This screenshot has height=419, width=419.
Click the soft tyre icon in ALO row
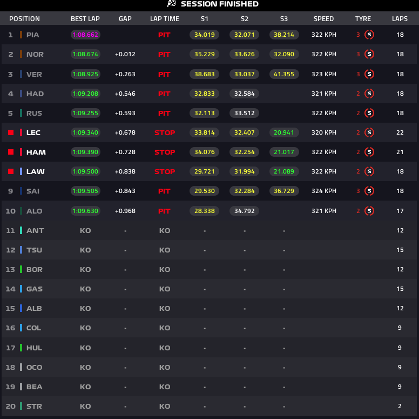[369, 211]
